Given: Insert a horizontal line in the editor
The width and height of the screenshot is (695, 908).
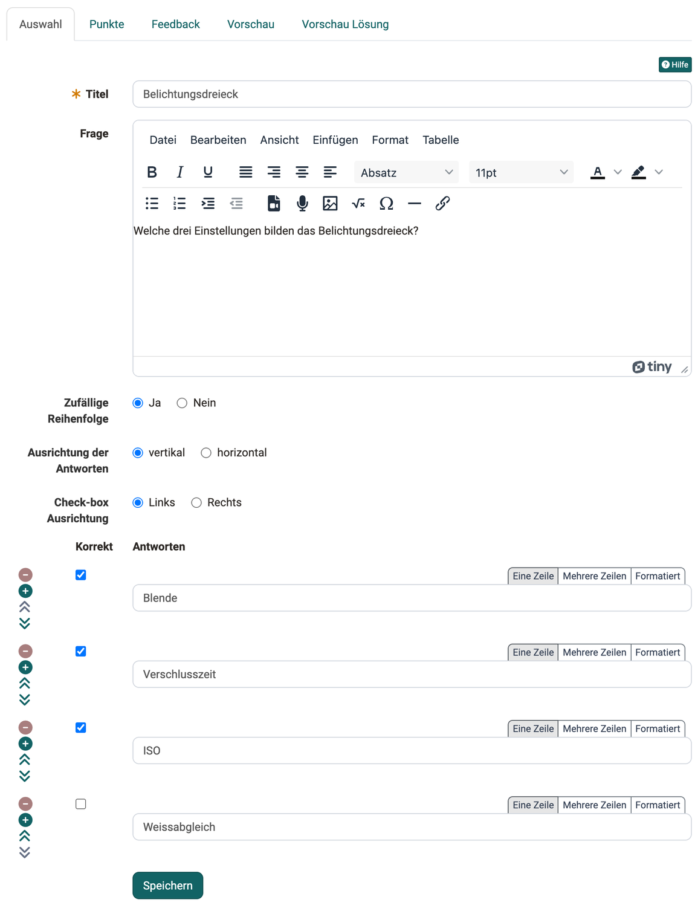Looking at the screenshot, I should pyautogui.click(x=415, y=204).
